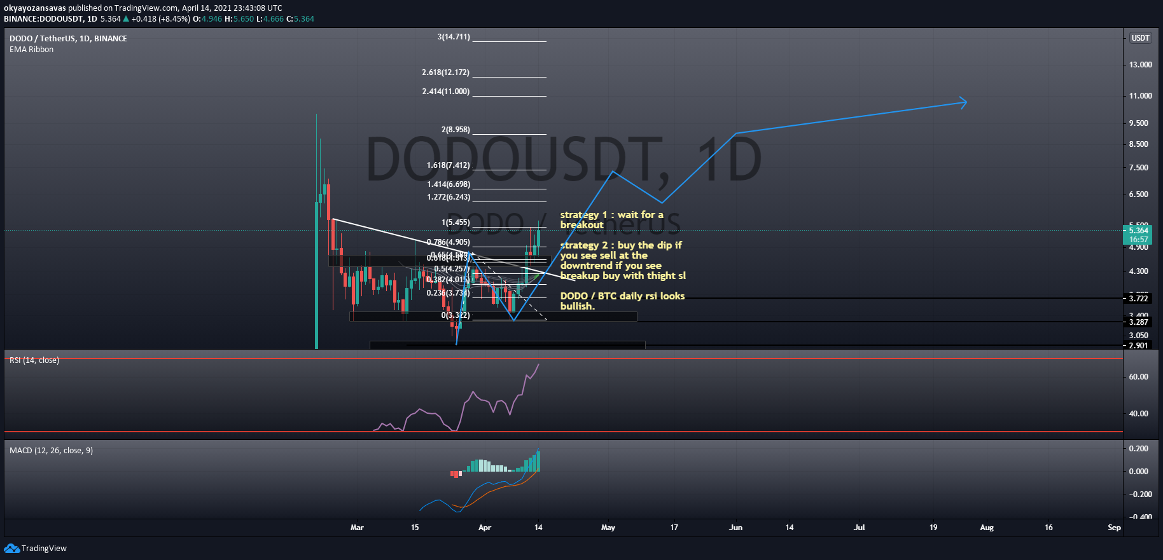The width and height of the screenshot is (1163, 560).
Task: Click the 3.722 horizontal line price label
Action: 1138,298
